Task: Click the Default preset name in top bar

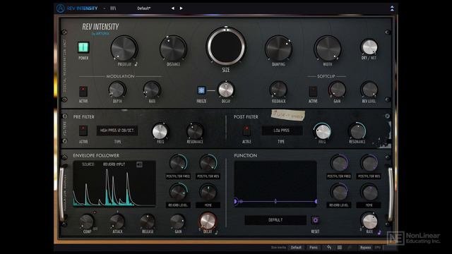Action: (143, 8)
